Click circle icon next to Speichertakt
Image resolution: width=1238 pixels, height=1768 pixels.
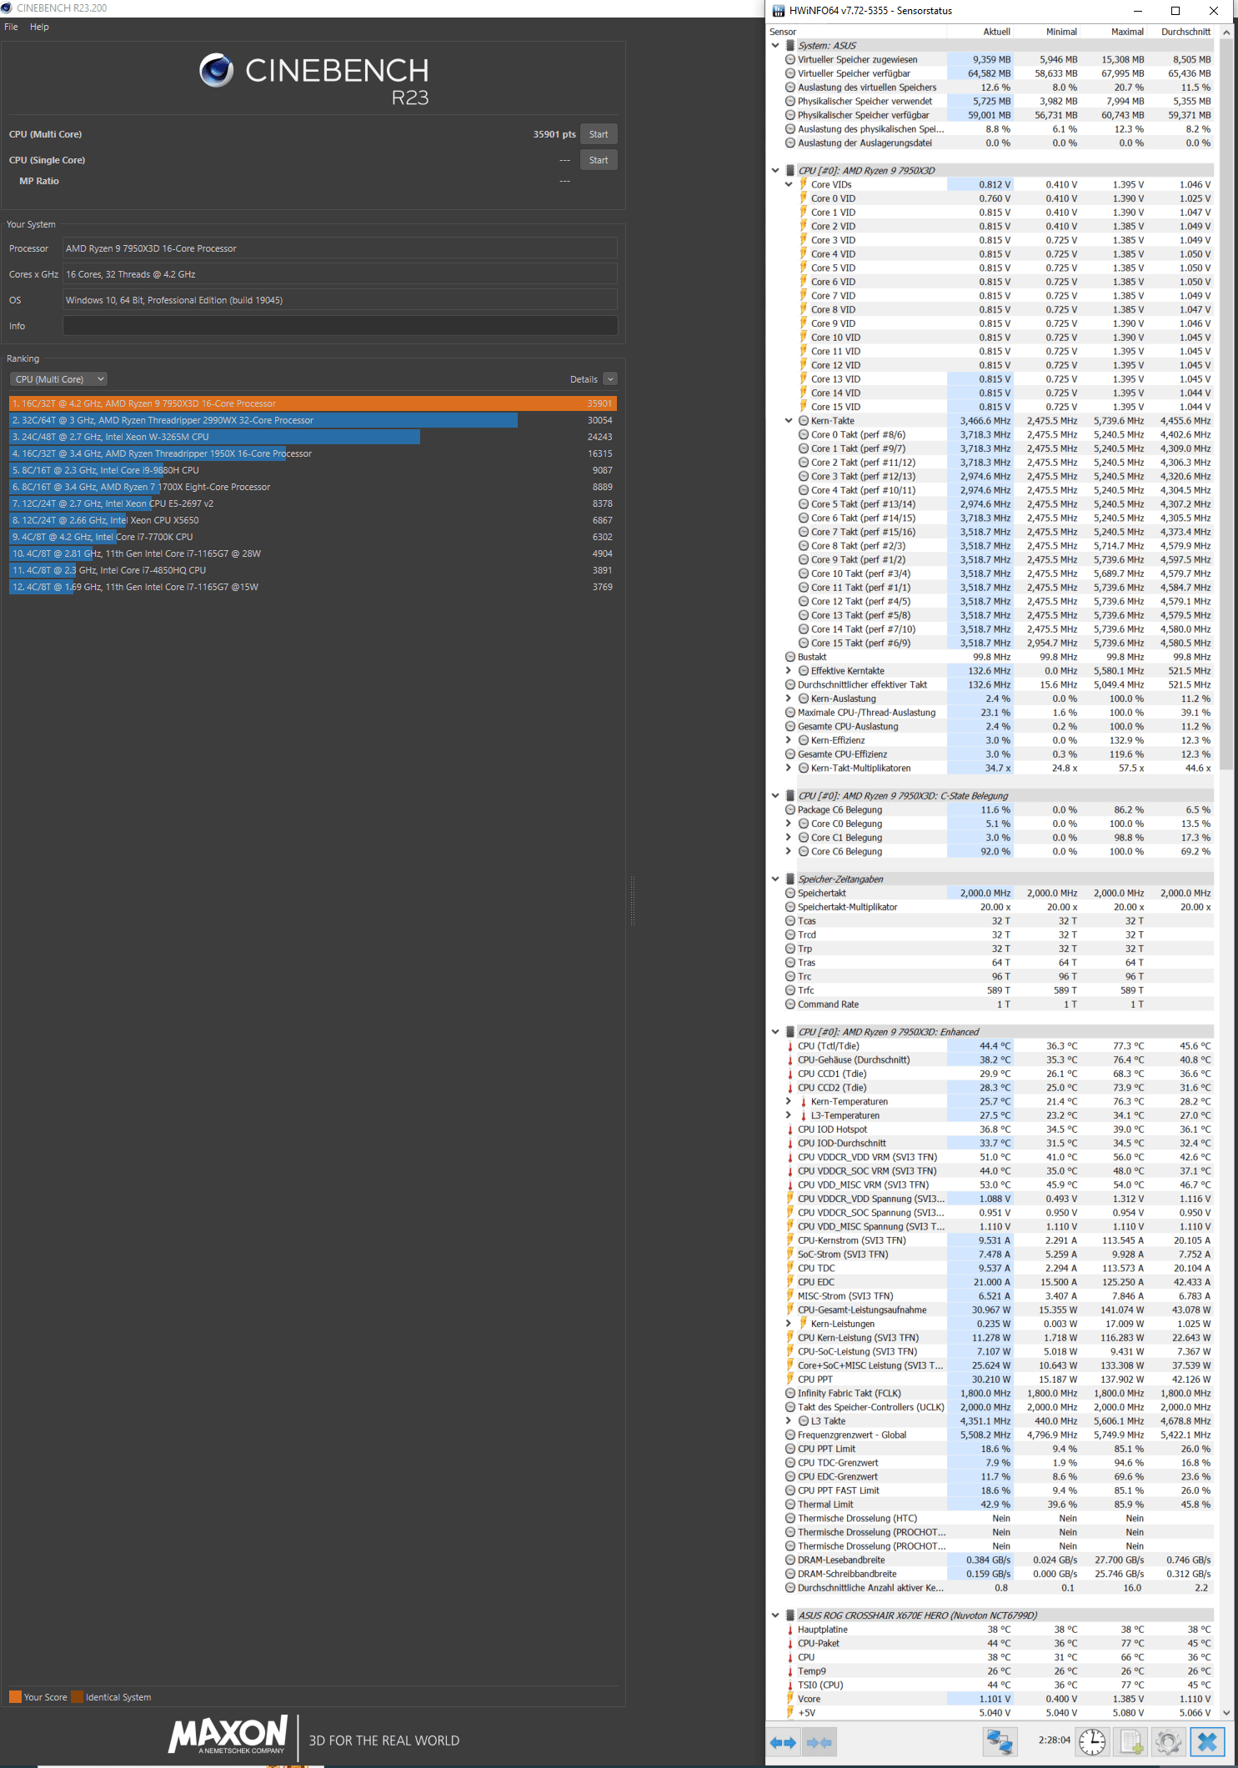(x=790, y=893)
